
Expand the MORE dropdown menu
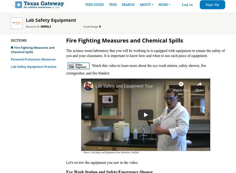(x=164, y=5)
